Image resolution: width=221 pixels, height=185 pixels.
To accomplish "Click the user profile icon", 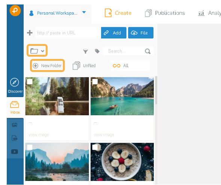I will 31,13.
